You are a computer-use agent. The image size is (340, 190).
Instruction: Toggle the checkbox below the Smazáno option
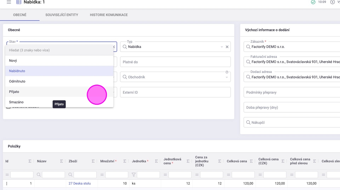(x=8, y=107)
